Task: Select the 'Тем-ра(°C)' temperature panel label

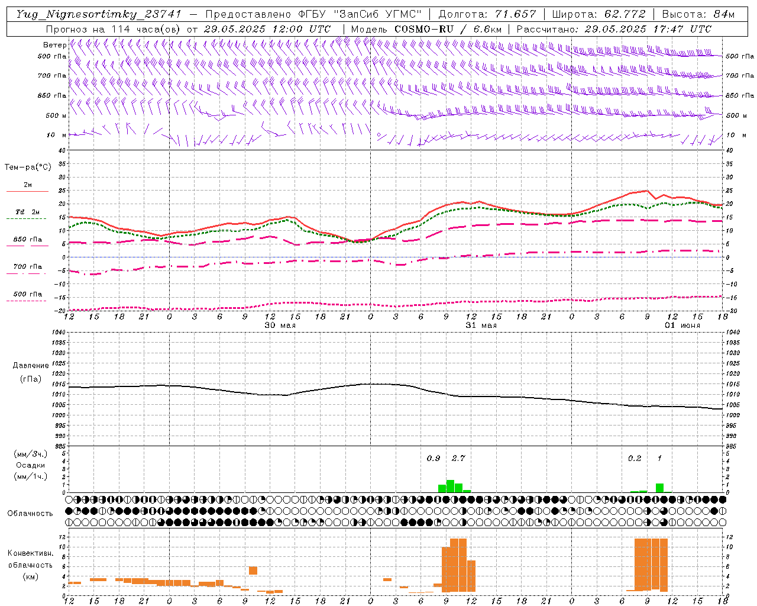Action: [x=28, y=167]
